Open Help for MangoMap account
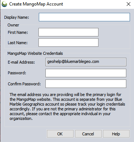Screen dimensions: 134x142 (116, 134)
